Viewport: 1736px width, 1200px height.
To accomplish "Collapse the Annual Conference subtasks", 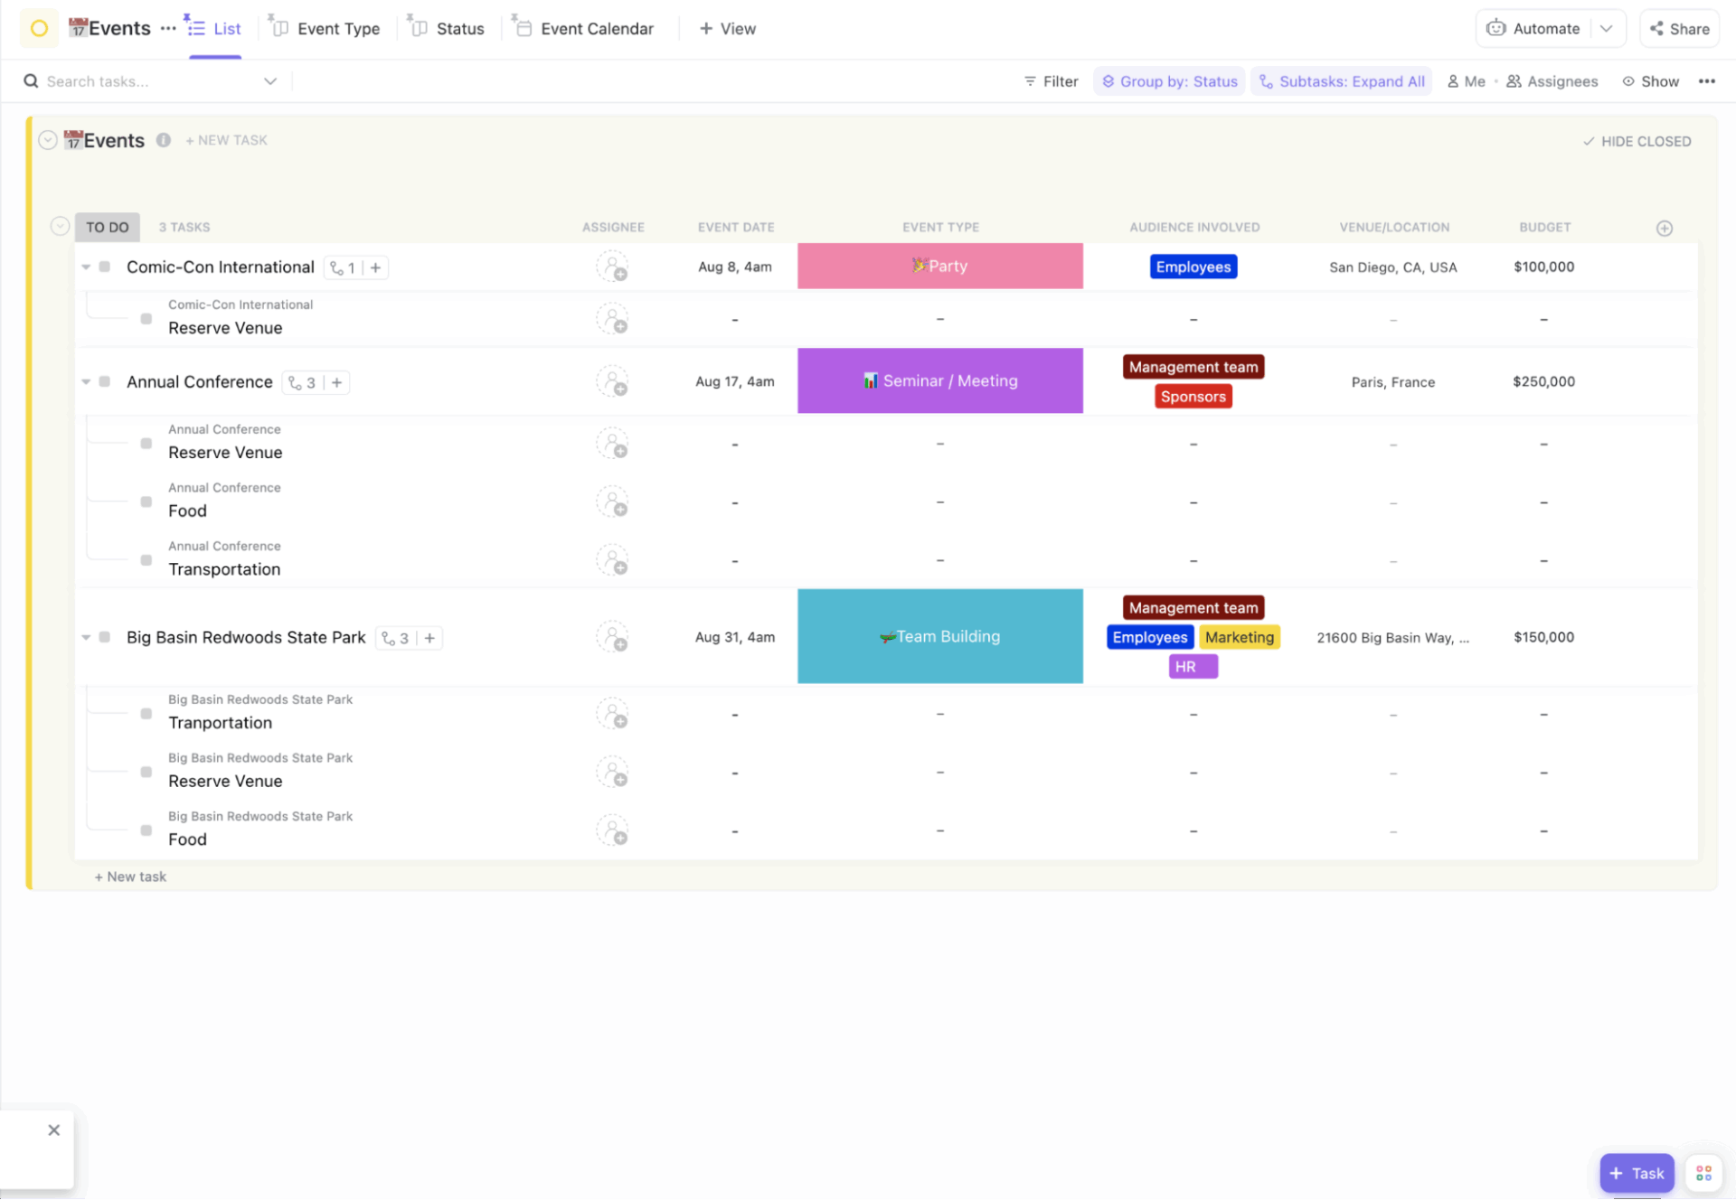I will (x=86, y=381).
